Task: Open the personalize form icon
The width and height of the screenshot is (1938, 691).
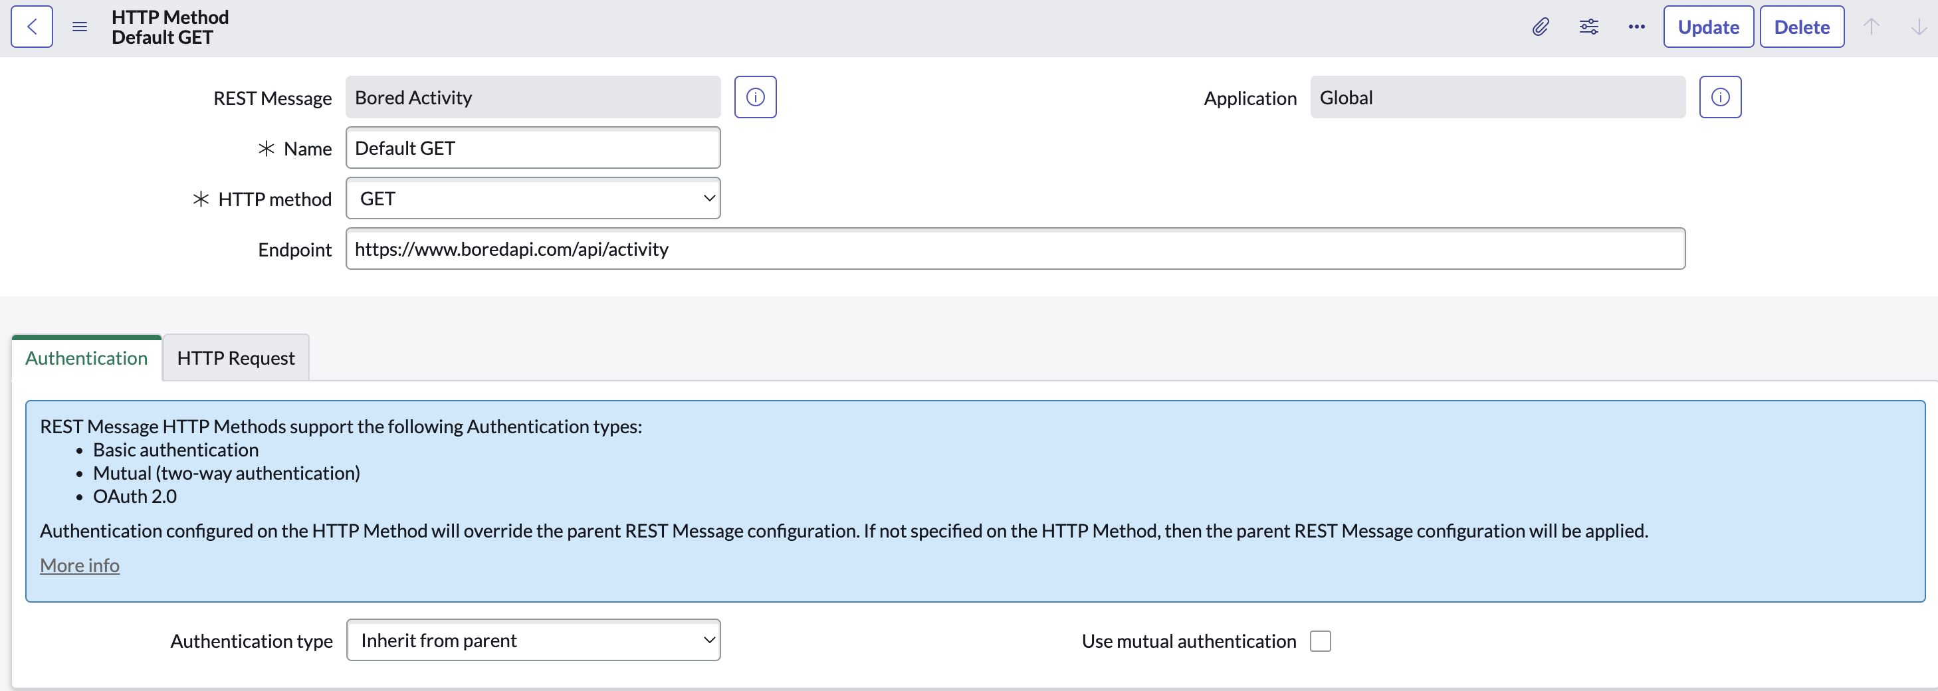Action: pos(1588,27)
